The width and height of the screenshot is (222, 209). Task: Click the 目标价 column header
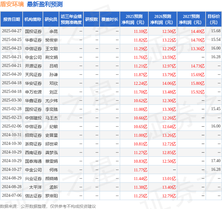click(x=213, y=19)
